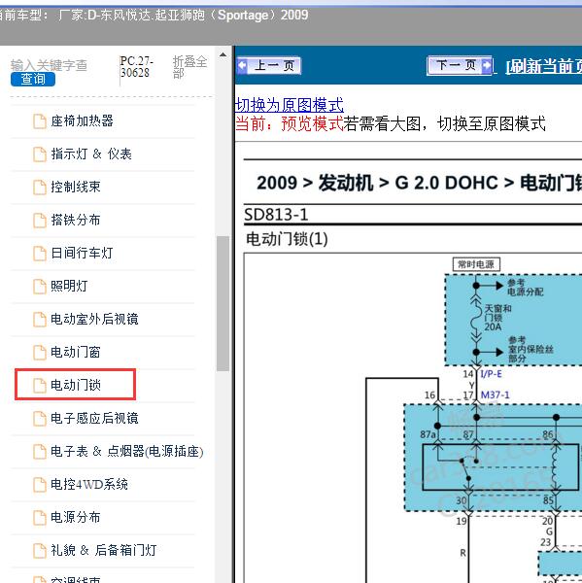Open 礼貌 & 后备箱门灯 entry text
The width and height of the screenshot is (582, 583).
(103, 550)
